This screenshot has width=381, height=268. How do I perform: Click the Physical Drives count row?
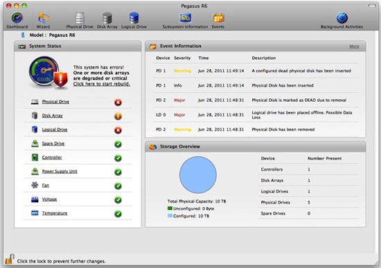point(308,202)
